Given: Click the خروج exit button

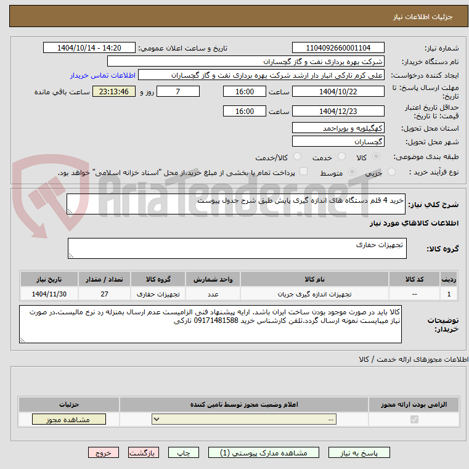Looking at the screenshot, I should [103, 453].
